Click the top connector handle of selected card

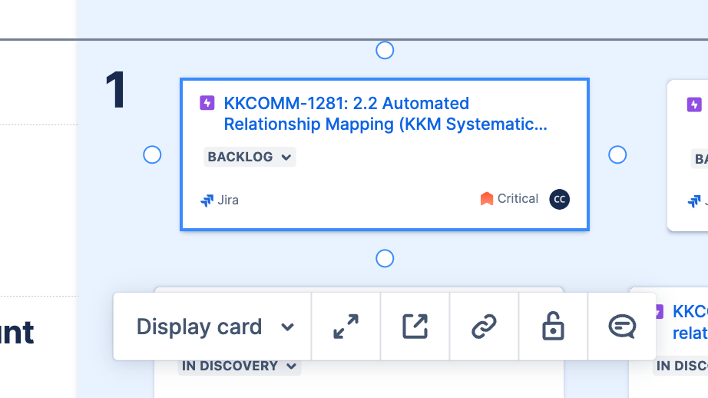(x=385, y=50)
